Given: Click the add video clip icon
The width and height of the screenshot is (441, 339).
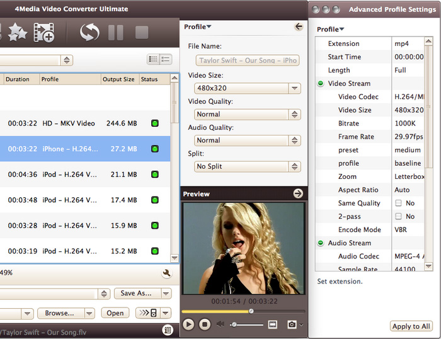Looking at the screenshot, I should [x=44, y=32].
